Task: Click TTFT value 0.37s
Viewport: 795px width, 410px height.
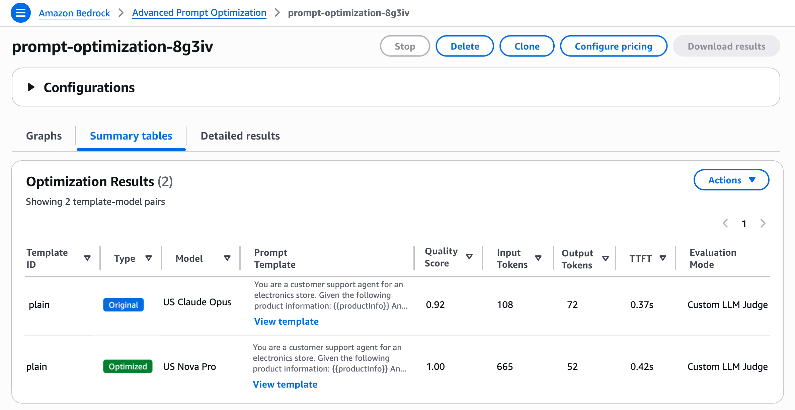Action: pyautogui.click(x=642, y=305)
